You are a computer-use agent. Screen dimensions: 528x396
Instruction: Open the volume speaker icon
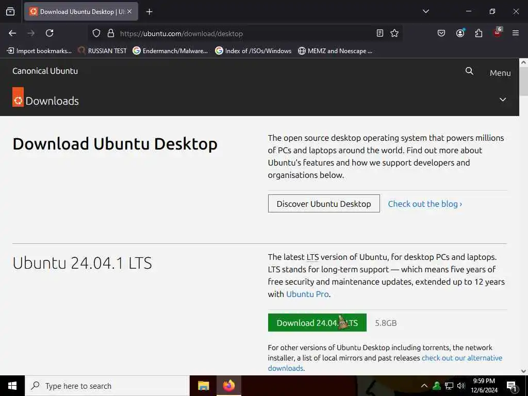[x=461, y=386]
